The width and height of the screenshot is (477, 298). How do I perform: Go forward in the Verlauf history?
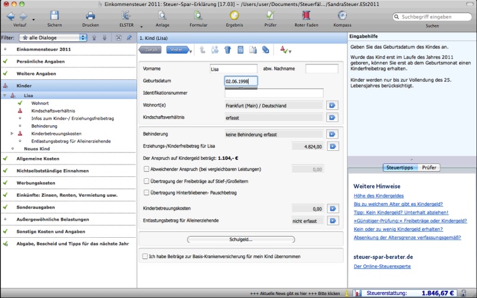(x=23, y=16)
